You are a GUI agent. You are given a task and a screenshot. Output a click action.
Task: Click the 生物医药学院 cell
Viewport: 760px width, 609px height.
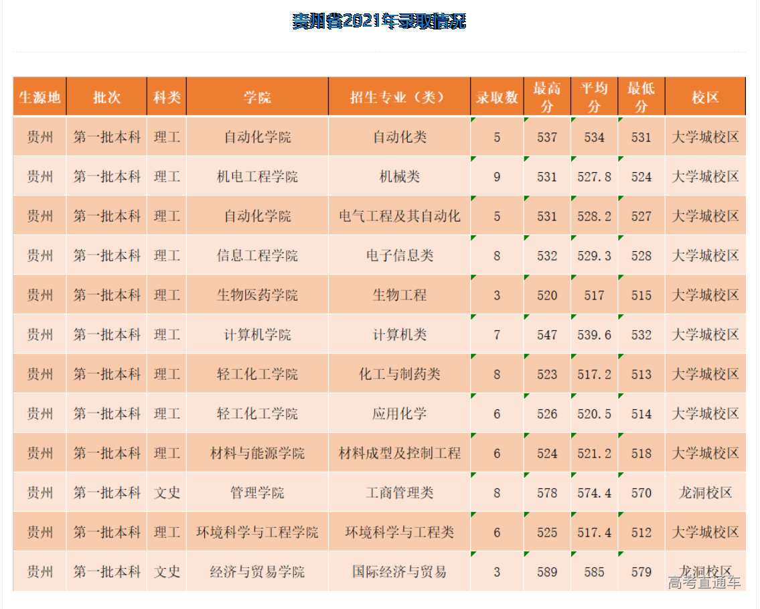[257, 295]
